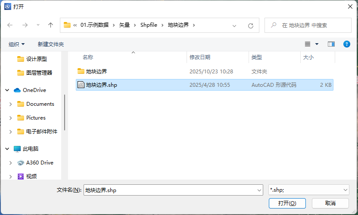Open the breadcrumb overflow chevron «
Viewport: 358px width, 215px height.
coord(75,25)
